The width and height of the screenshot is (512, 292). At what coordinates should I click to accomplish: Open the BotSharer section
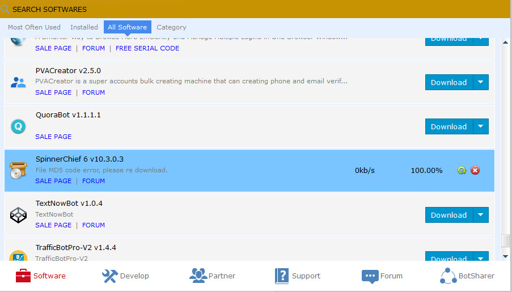467,276
